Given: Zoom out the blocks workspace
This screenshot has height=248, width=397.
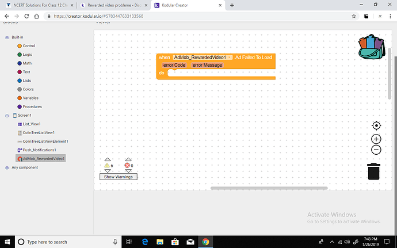Looking at the screenshot, I should (376, 150).
